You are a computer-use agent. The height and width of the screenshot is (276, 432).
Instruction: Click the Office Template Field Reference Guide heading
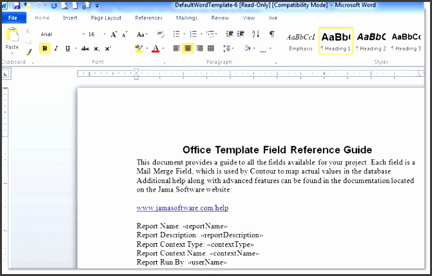click(x=277, y=150)
